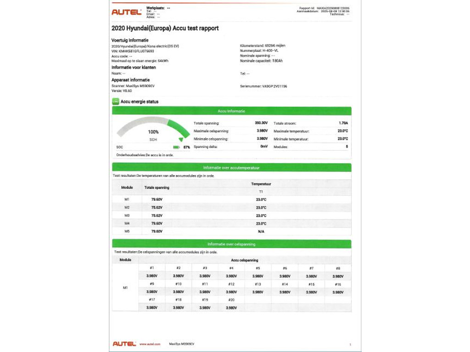Select the Maximale celspanning label
The width and height of the screenshot is (470, 352).
pos(211,131)
